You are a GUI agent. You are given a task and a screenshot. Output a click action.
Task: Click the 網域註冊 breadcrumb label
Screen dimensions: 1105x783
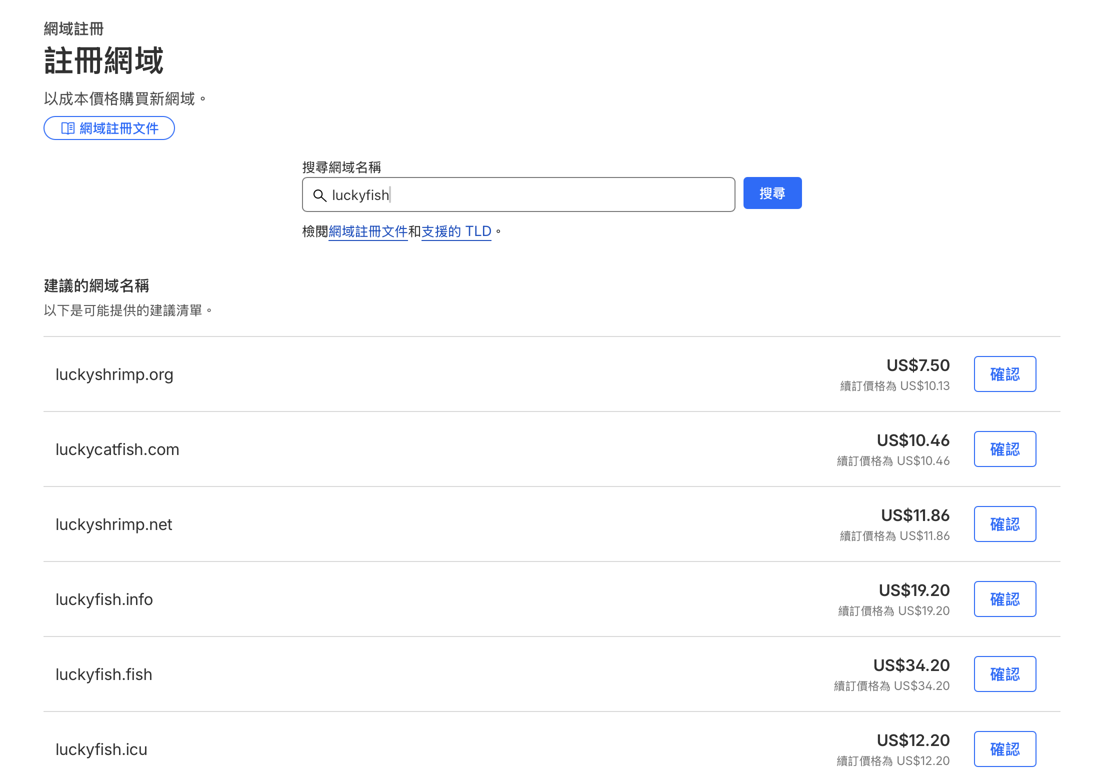click(73, 29)
